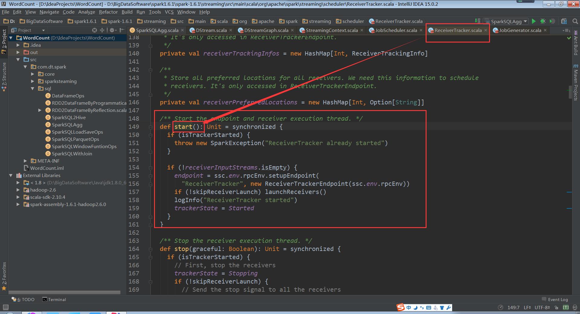This screenshot has width=580, height=314.
Task: Run the SparkSQLAgg configuration with the green play icon
Action: [x=534, y=21]
